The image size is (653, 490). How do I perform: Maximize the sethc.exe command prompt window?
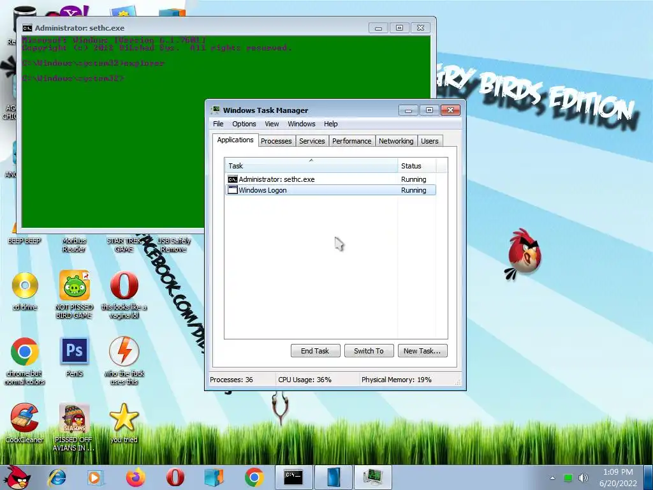[399, 28]
